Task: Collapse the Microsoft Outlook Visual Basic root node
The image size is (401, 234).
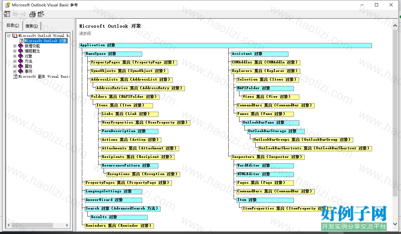Action: [x=9, y=36]
